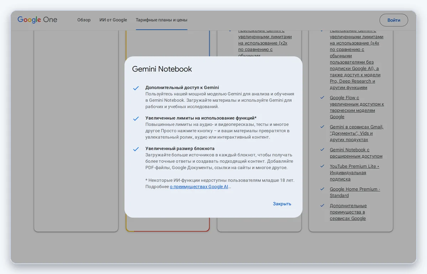
Task: Open the Google Flow с увеличенным доступом link
Action: click(x=357, y=107)
